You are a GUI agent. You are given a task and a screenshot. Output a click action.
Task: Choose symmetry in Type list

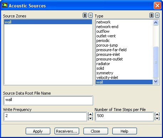tap(124, 73)
